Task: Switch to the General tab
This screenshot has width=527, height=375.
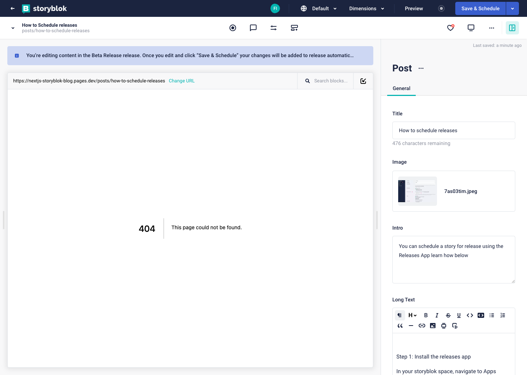Action: tap(401, 88)
